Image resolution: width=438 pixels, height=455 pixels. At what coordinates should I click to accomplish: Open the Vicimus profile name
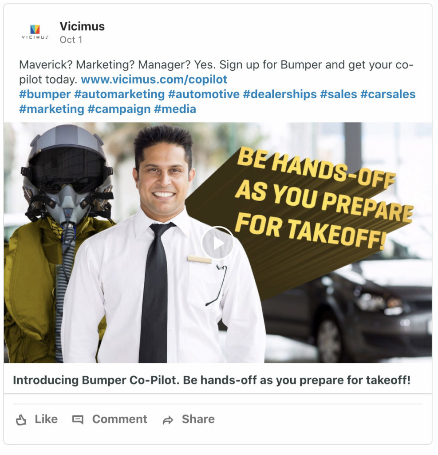click(83, 26)
